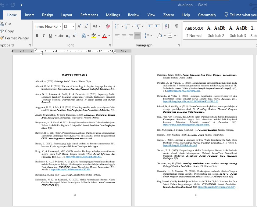This screenshot has width=257, height=207.
Task: Open doi.org/10.60083/jidt.v5i3.407 link
Action: (x=84, y=157)
